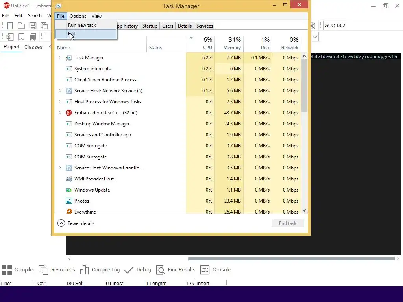Open Task Manager Options menu
The image size is (403, 302).
pyautogui.click(x=78, y=16)
